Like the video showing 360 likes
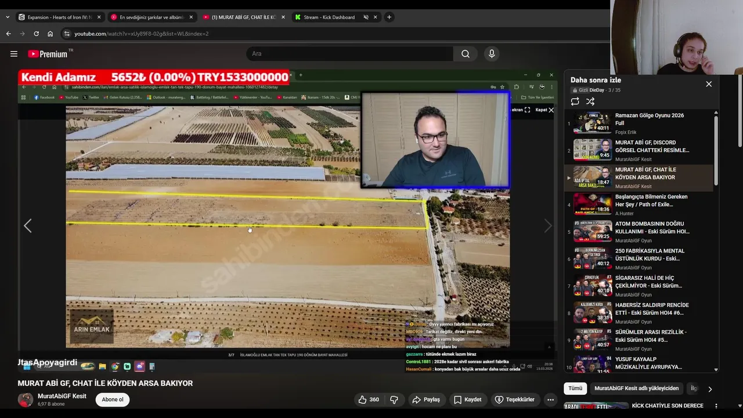 (369, 399)
